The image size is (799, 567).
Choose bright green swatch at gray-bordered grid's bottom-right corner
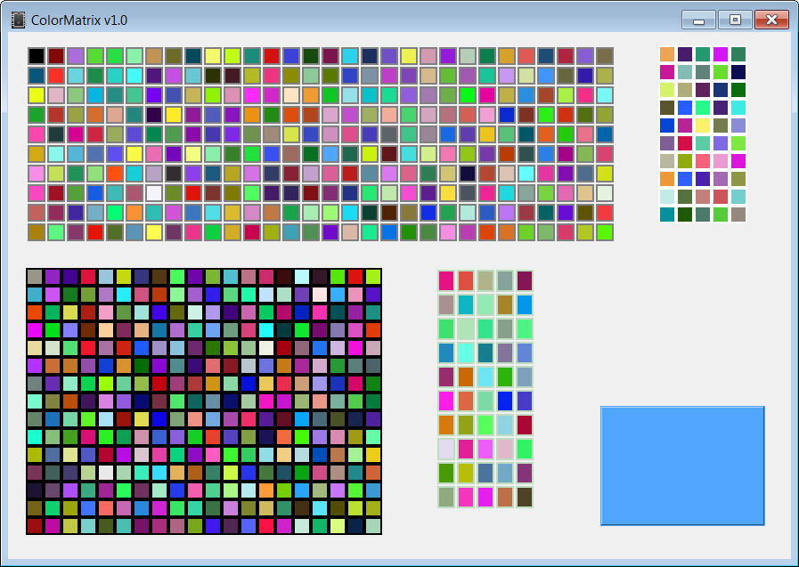[604, 232]
